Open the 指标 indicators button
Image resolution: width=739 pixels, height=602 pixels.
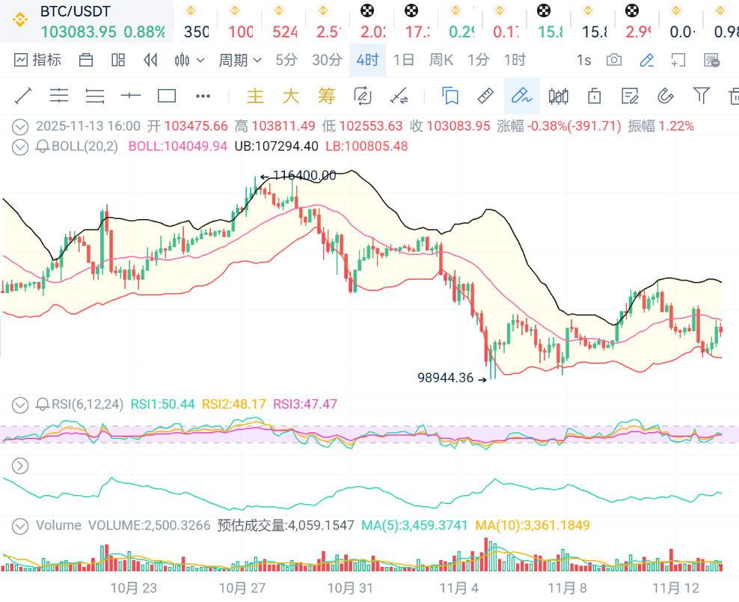37,60
